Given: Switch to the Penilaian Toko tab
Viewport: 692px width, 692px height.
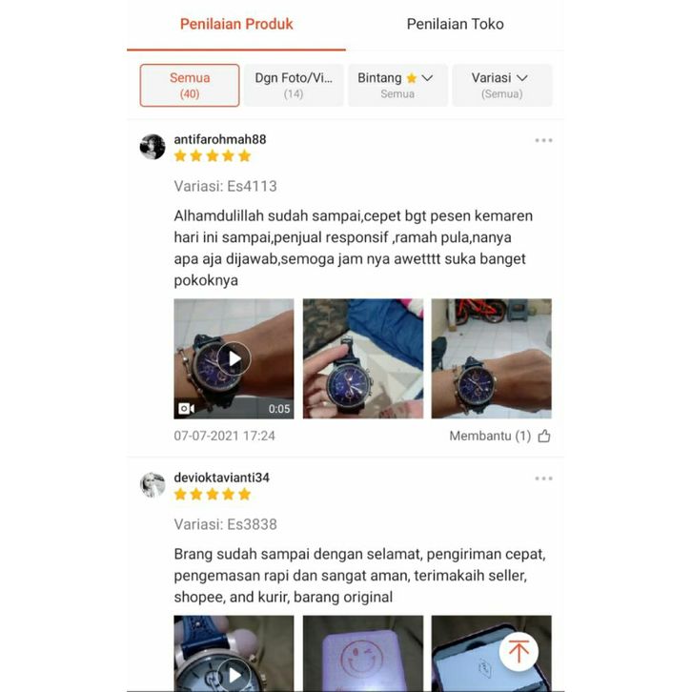Looking at the screenshot, I should (x=455, y=24).
